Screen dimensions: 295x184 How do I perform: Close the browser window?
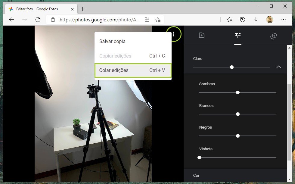pos(285,6)
